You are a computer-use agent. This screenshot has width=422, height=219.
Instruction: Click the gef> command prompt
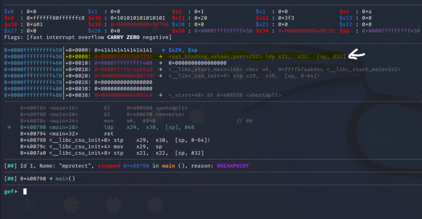11,191
